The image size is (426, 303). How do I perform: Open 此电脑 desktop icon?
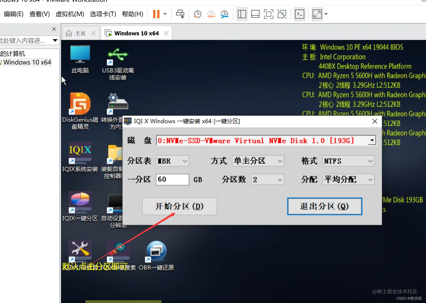click(80, 59)
